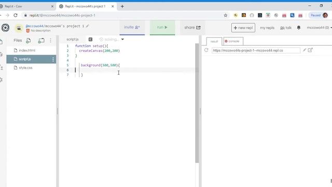Open the files icon in left sidebar
The width and height of the screenshot is (332, 187).
(1, 42)
